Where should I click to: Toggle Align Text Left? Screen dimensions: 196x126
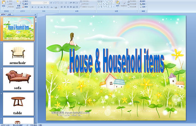(x=62, y=7)
